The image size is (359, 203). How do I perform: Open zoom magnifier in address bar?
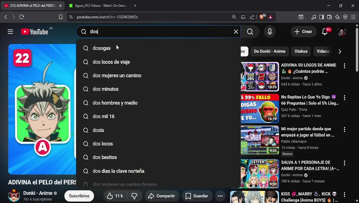234,17
